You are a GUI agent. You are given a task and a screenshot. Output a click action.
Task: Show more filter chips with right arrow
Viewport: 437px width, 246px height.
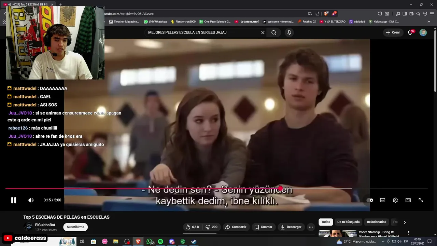point(405,222)
